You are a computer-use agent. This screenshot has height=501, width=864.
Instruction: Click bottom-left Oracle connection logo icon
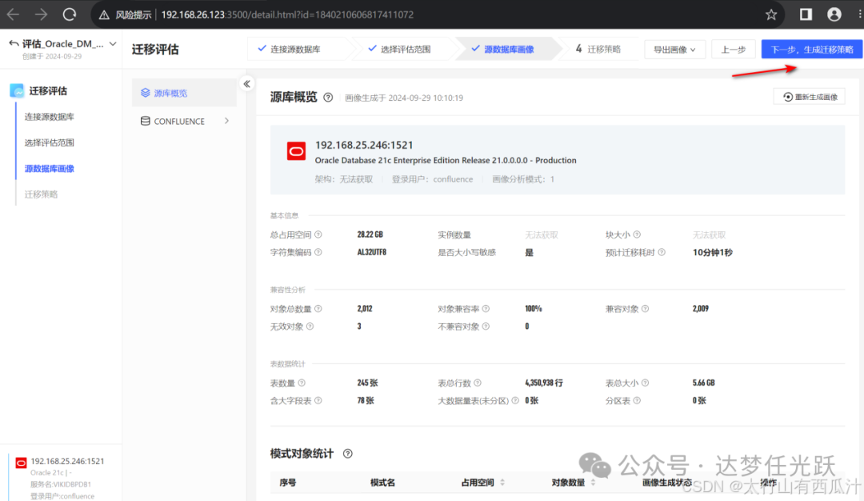click(21, 463)
